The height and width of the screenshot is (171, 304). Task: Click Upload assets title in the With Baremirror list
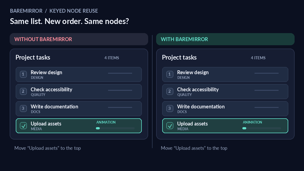[192, 124]
